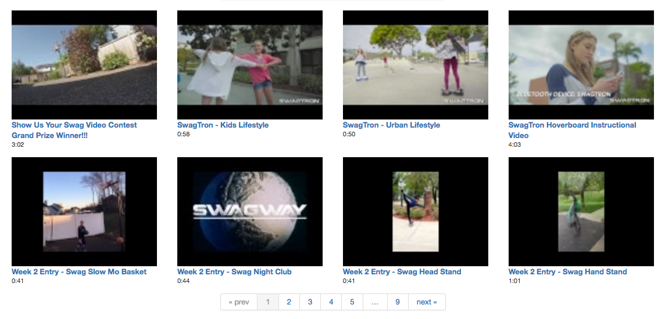This screenshot has height=319, width=665.
Task: Click the 0:41 duration under Swag Head Stand
Action: pyautogui.click(x=349, y=281)
